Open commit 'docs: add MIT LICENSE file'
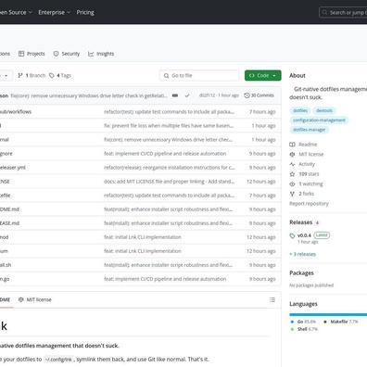The height and width of the screenshot is (367, 367). tap(169, 182)
